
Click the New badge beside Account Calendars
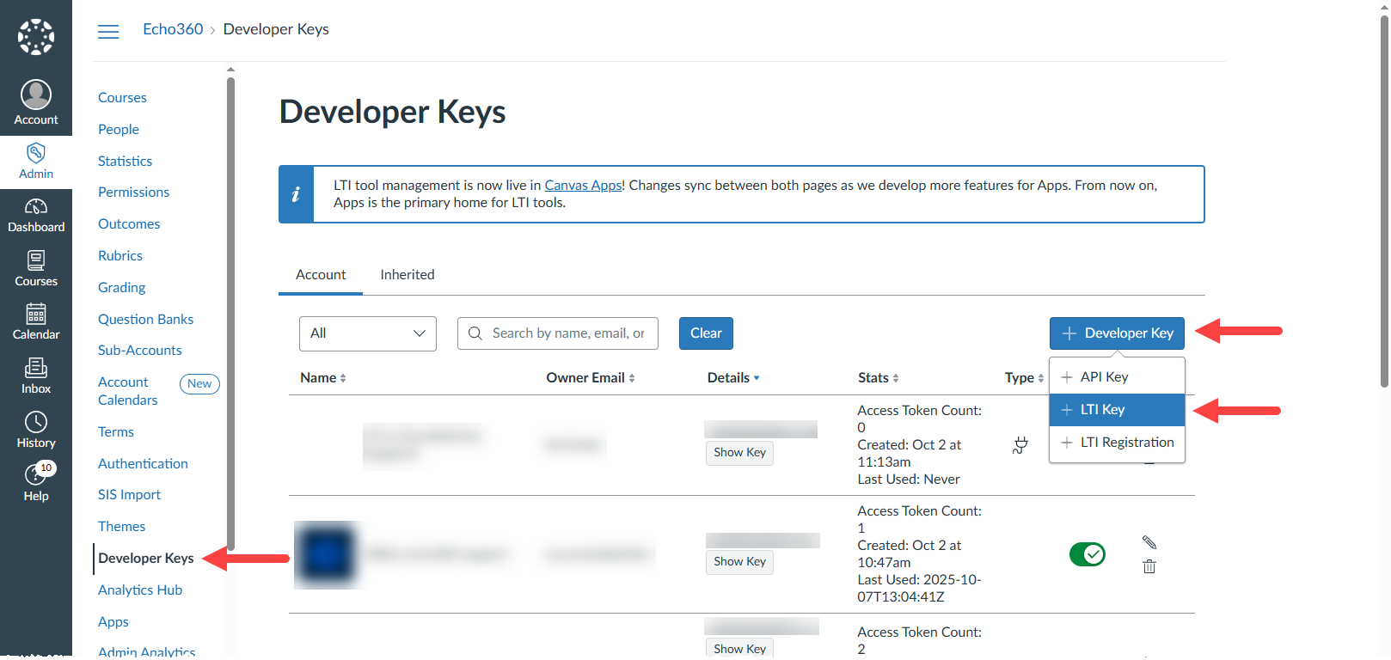tap(199, 384)
